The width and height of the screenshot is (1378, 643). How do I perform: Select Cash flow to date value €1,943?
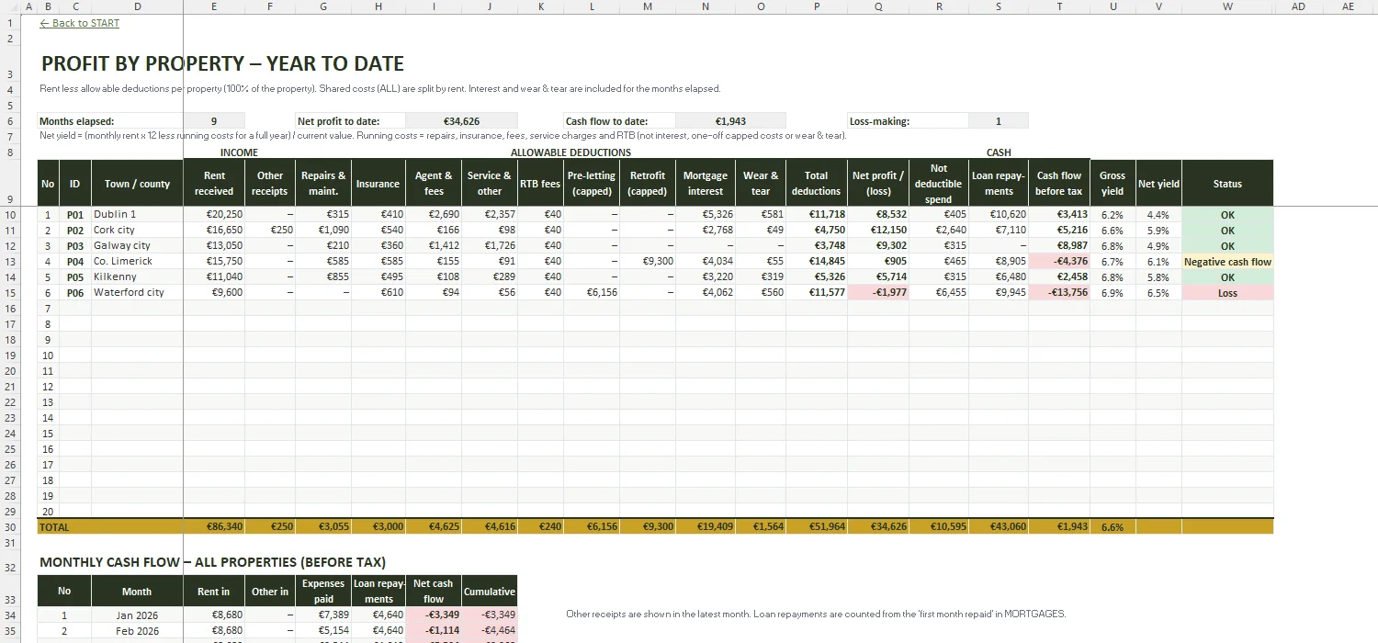pyautogui.click(x=730, y=120)
